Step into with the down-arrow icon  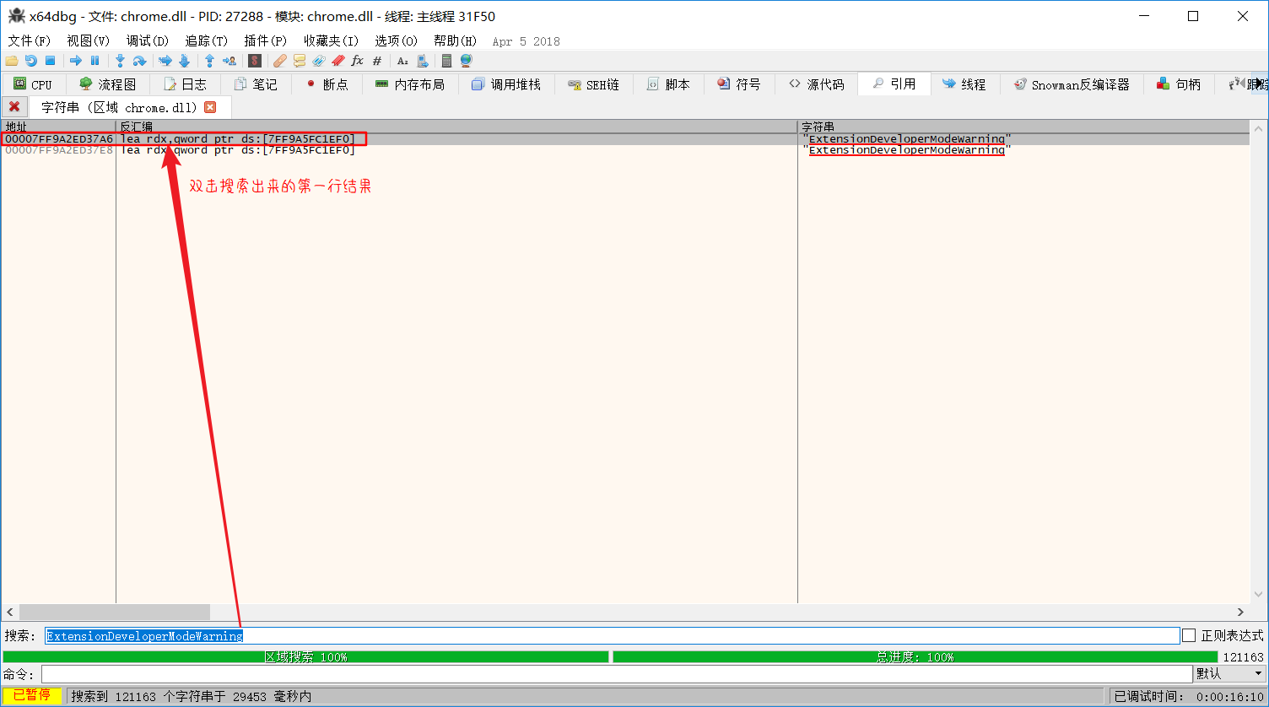click(120, 61)
